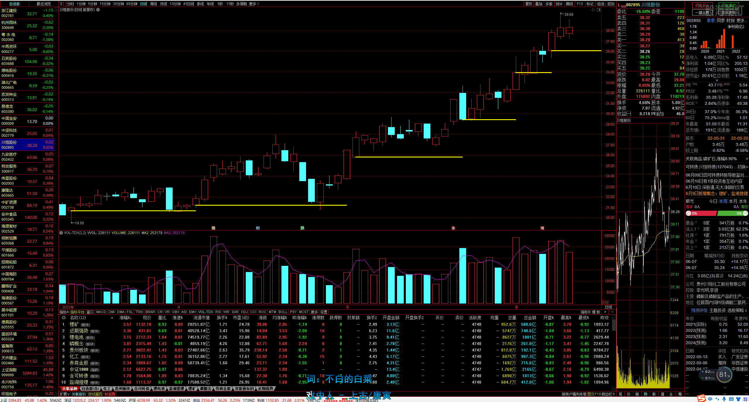Click the sector table scroll down arrow
Image resolution: width=749 pixels, height=402 pixels.
click(614, 389)
